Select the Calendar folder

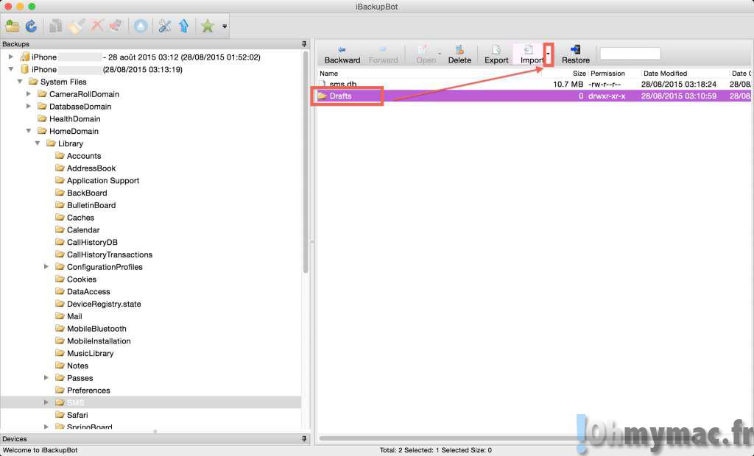pyautogui.click(x=83, y=229)
